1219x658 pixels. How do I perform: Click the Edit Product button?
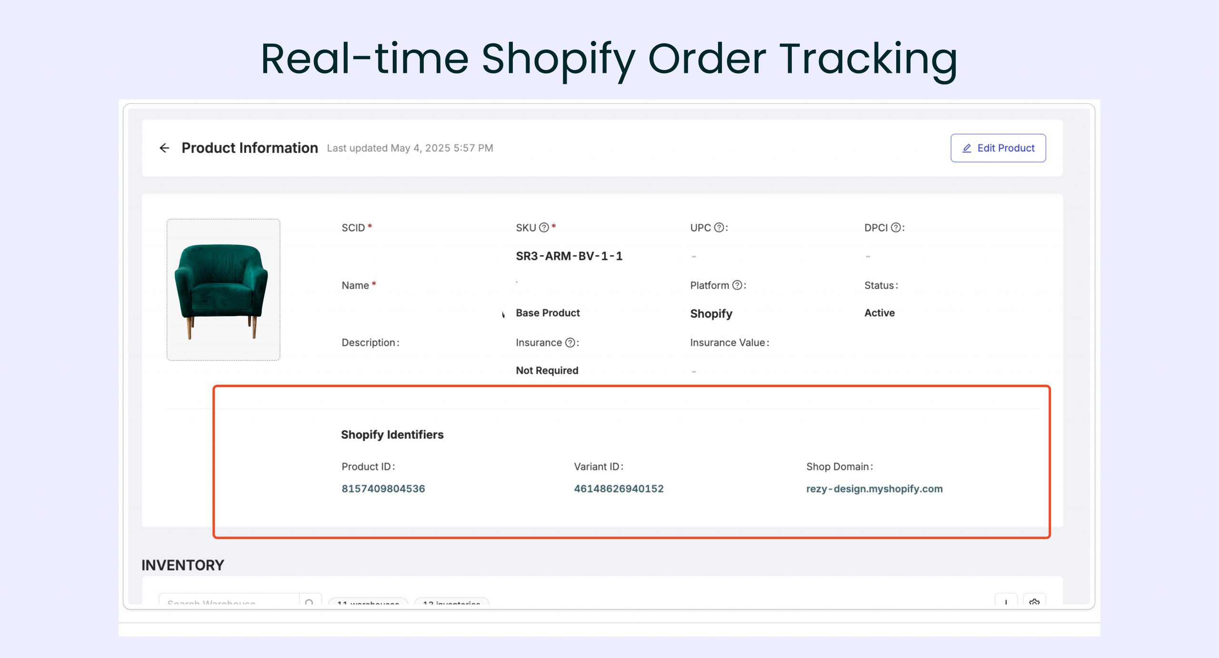[998, 148]
